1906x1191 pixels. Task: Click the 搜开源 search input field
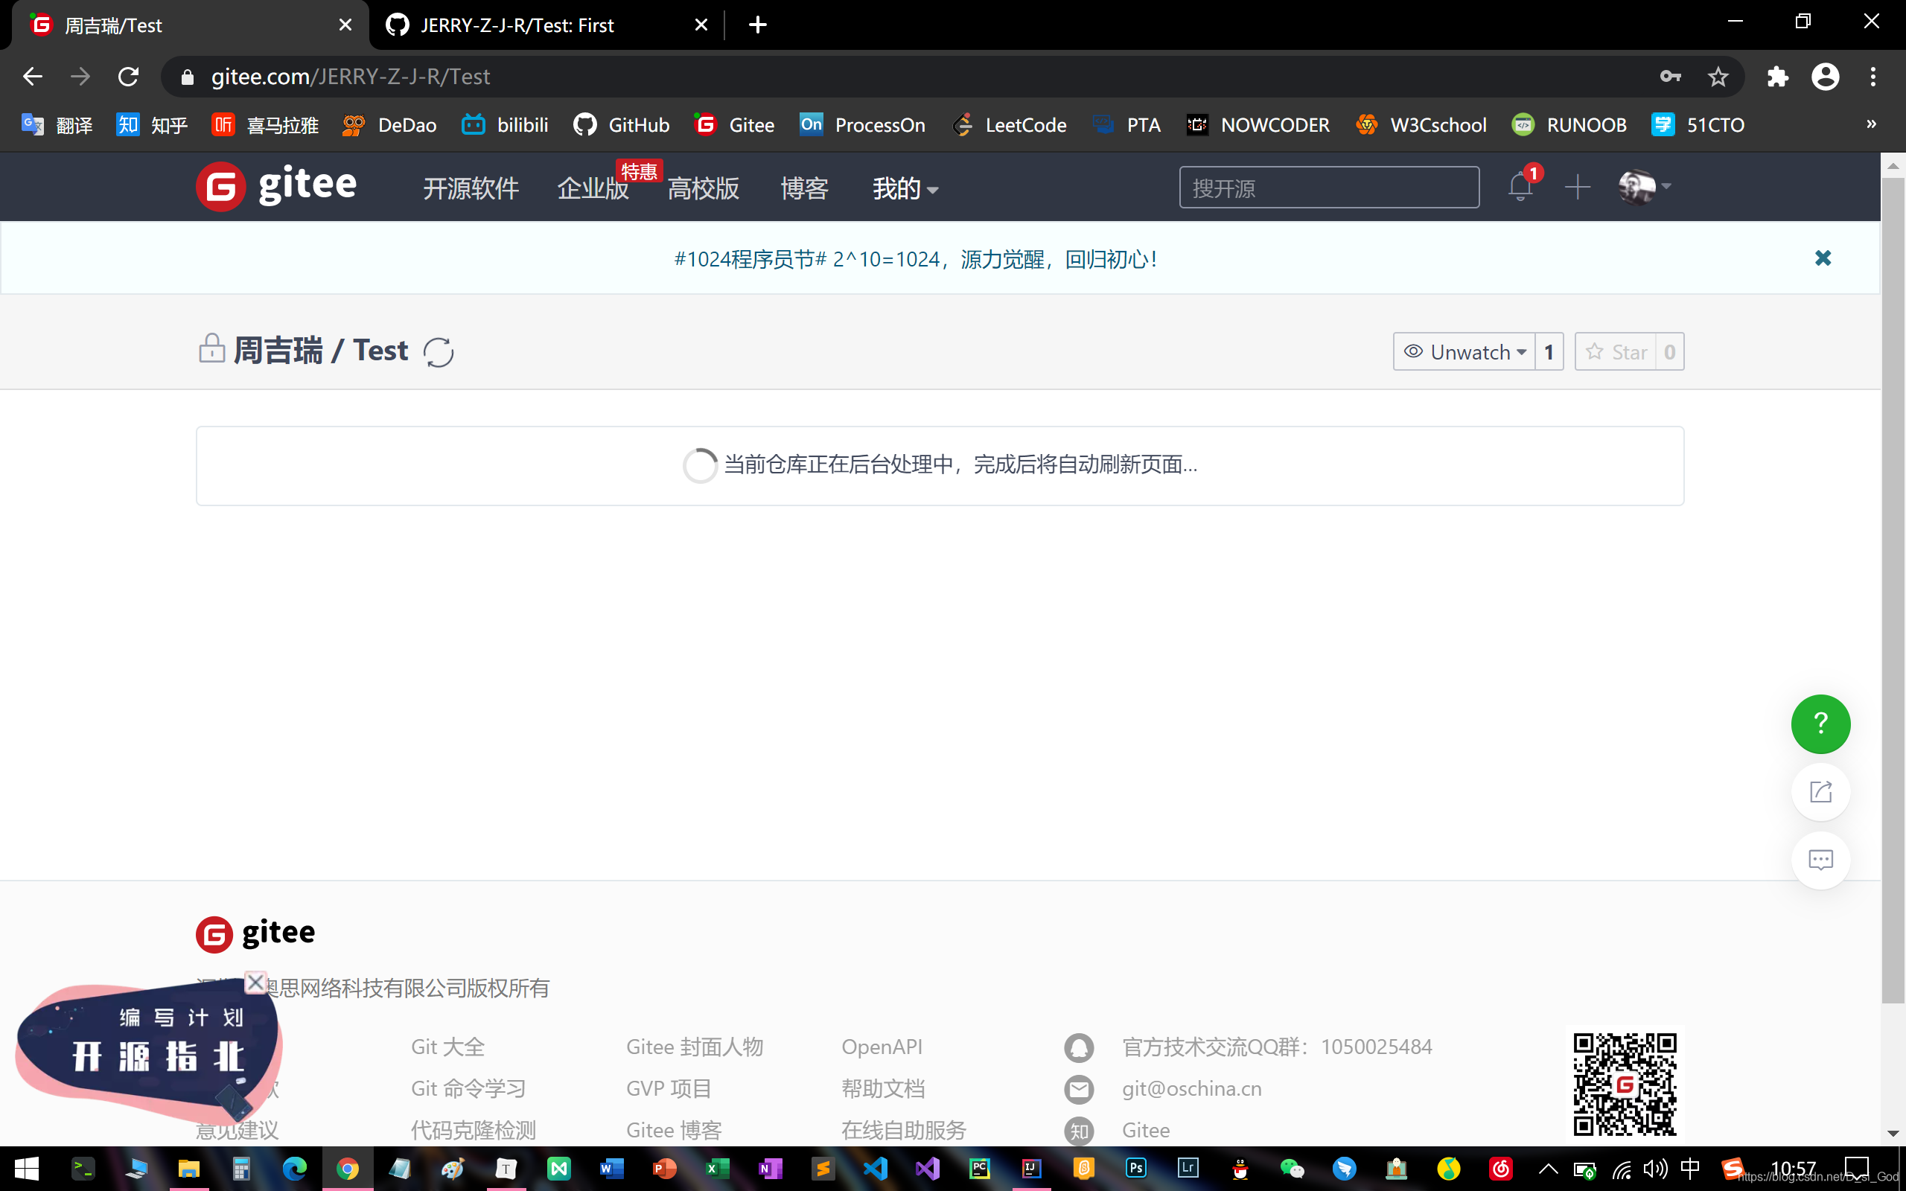click(x=1328, y=188)
